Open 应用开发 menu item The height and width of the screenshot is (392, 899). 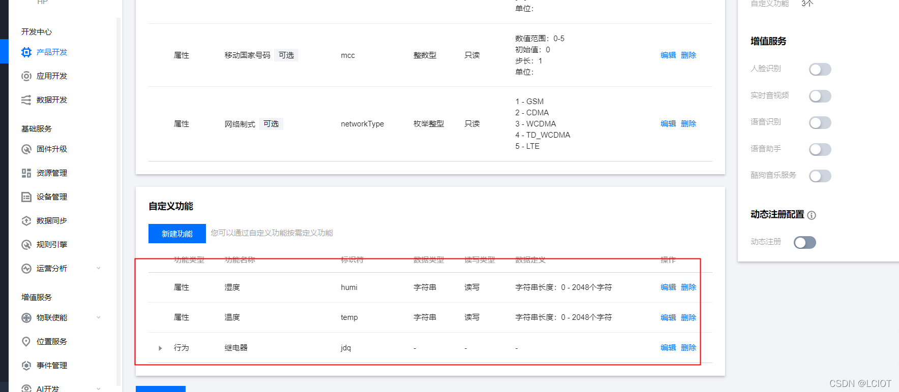(x=52, y=76)
